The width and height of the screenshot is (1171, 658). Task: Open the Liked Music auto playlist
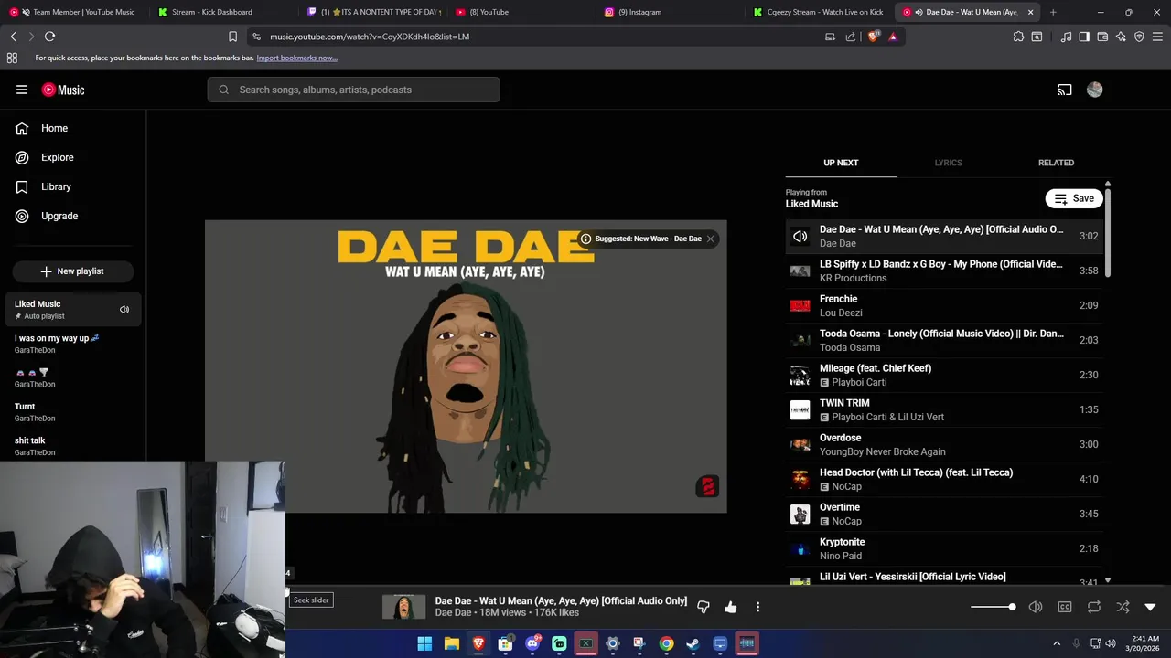tap(73, 310)
